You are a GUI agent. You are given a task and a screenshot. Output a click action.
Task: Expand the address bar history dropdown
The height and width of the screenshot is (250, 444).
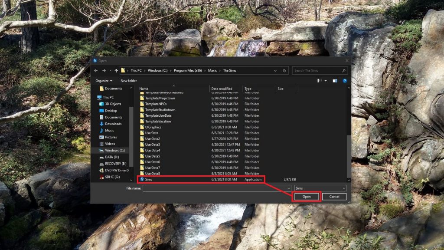pyautogui.click(x=275, y=71)
